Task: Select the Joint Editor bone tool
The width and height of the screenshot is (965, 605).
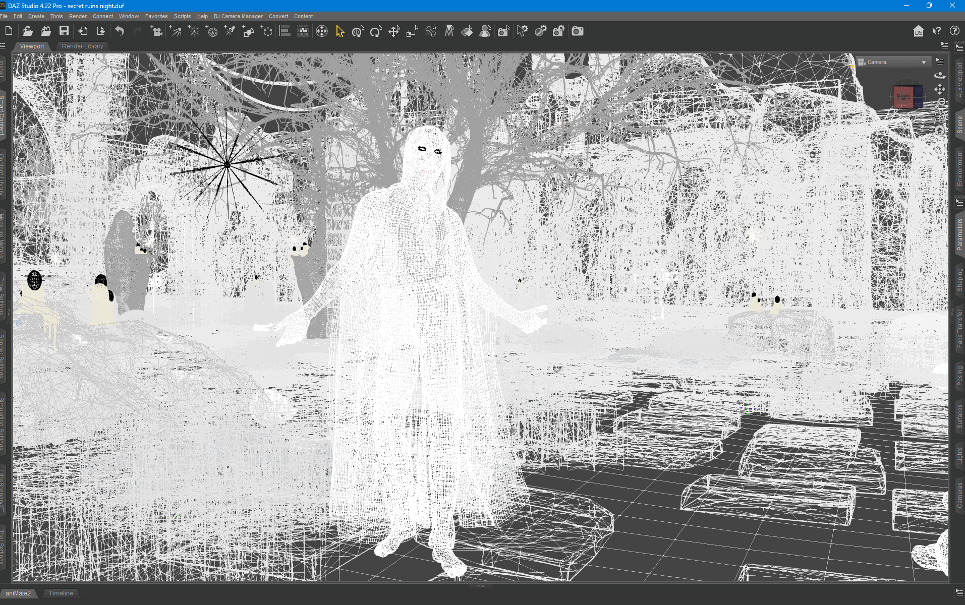Action: click(431, 31)
